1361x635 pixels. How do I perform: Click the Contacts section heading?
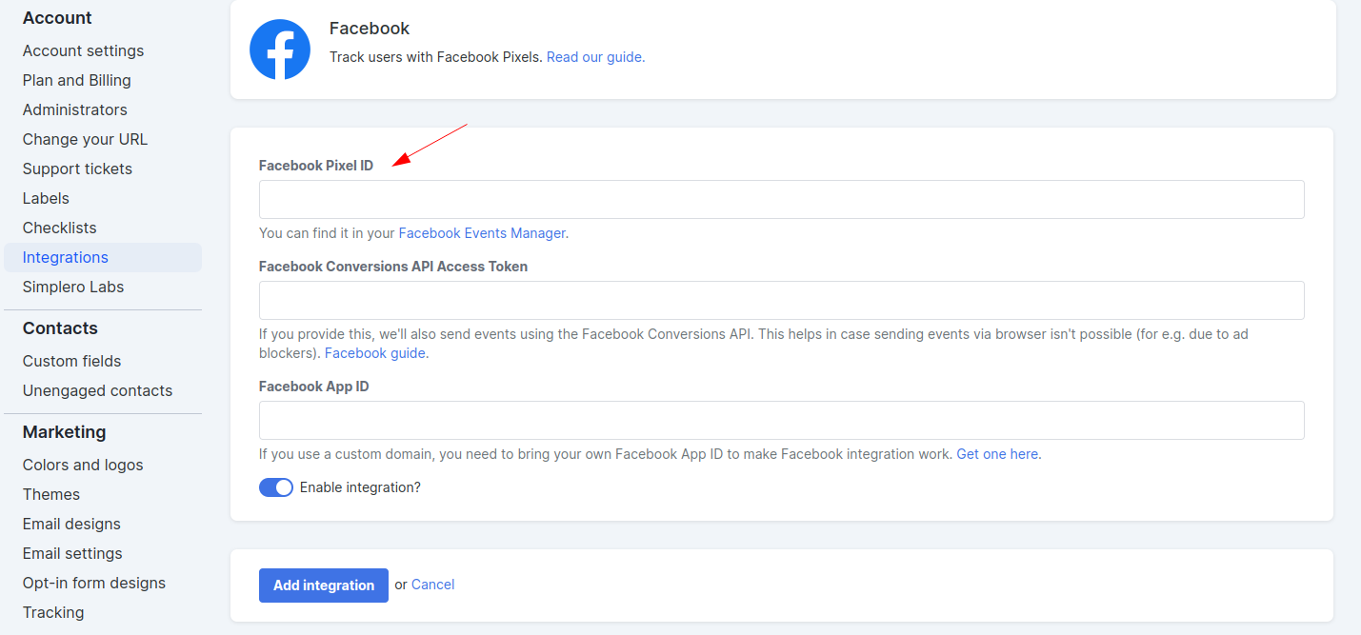[x=60, y=328]
